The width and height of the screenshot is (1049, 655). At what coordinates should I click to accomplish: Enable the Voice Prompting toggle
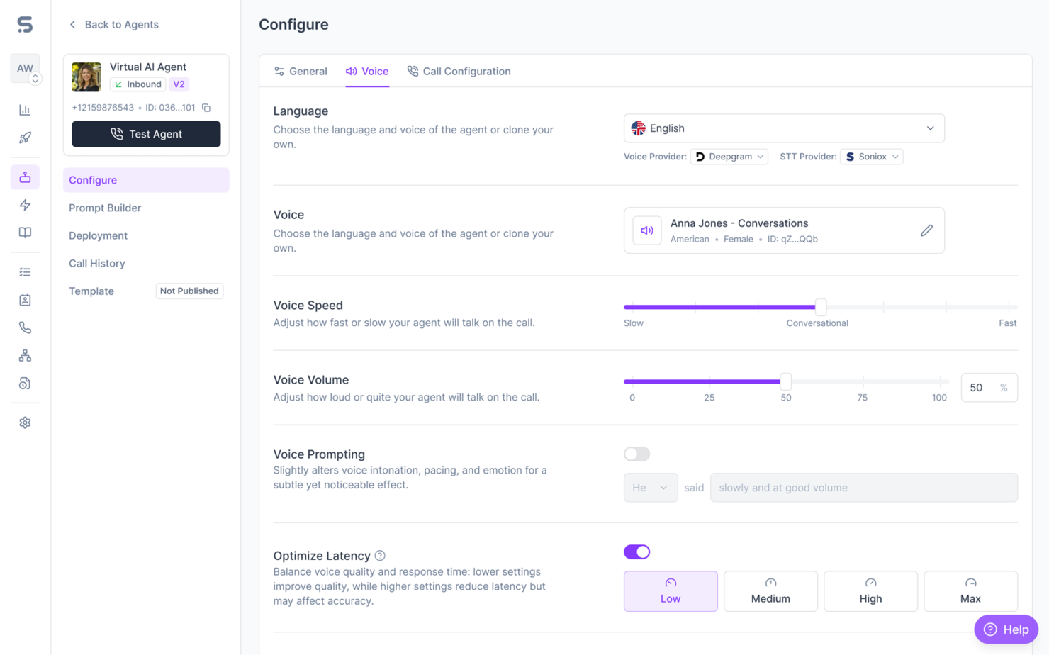point(636,454)
